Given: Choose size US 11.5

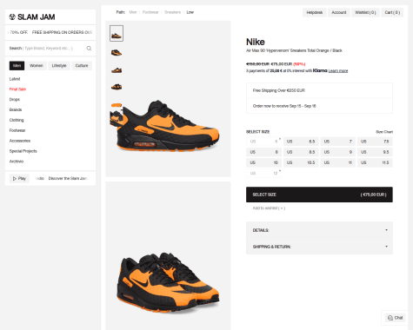Looking at the screenshot, I should pyautogui.click(x=375, y=162).
